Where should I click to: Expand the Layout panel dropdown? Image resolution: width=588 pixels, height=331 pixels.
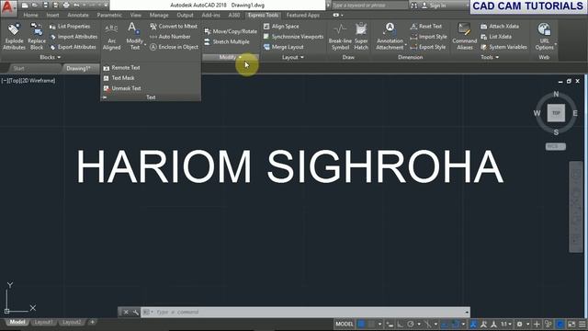292,57
